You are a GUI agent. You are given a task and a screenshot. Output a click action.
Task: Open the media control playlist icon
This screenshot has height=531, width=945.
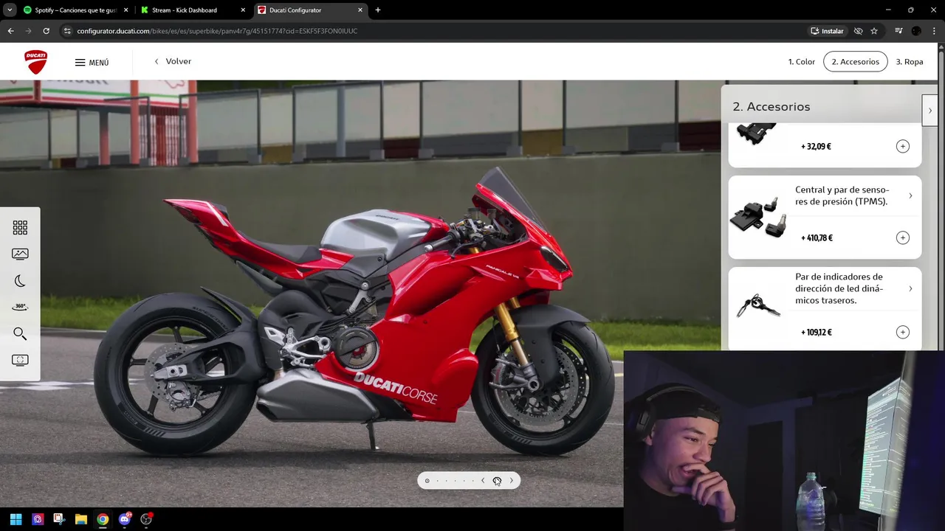898,31
